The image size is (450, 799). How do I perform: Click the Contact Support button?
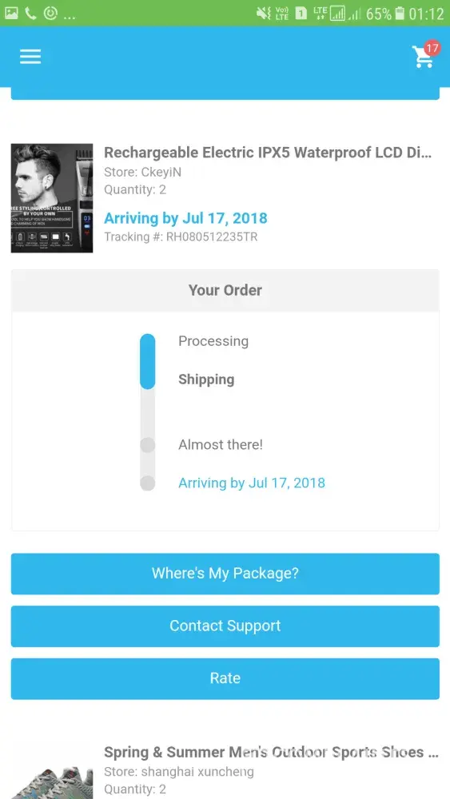[225, 626]
